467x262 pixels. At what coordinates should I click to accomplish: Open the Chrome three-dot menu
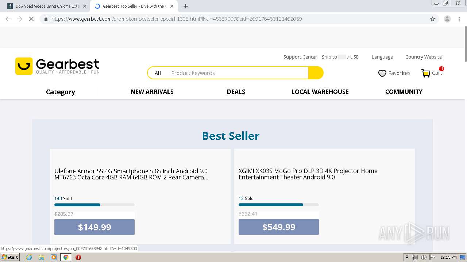point(459,19)
